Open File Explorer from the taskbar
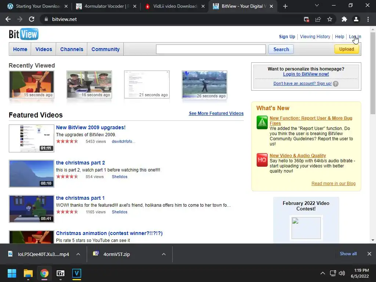 [28, 273]
